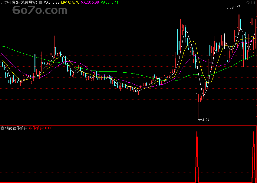Select the MA10: 5.70 label

pyautogui.click(x=70, y=2)
